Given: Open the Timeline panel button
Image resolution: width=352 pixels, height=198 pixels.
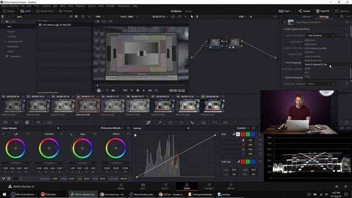Looking at the screenshot, I should pos(65,11).
